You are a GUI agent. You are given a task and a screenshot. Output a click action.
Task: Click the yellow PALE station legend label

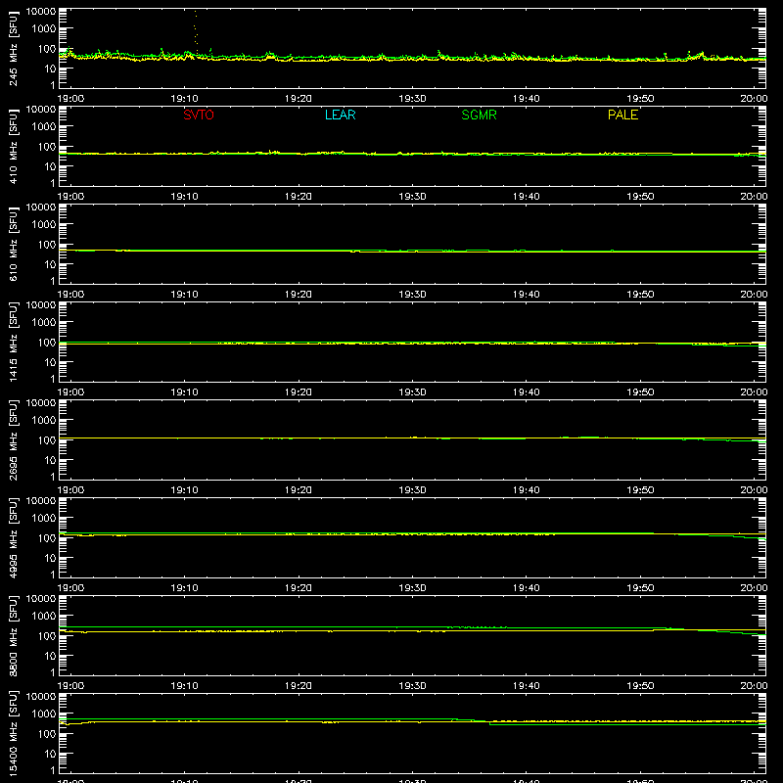(622, 115)
